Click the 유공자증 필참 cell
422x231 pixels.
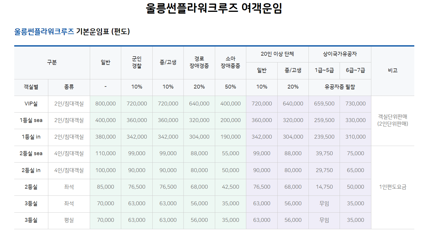[x=340, y=87]
